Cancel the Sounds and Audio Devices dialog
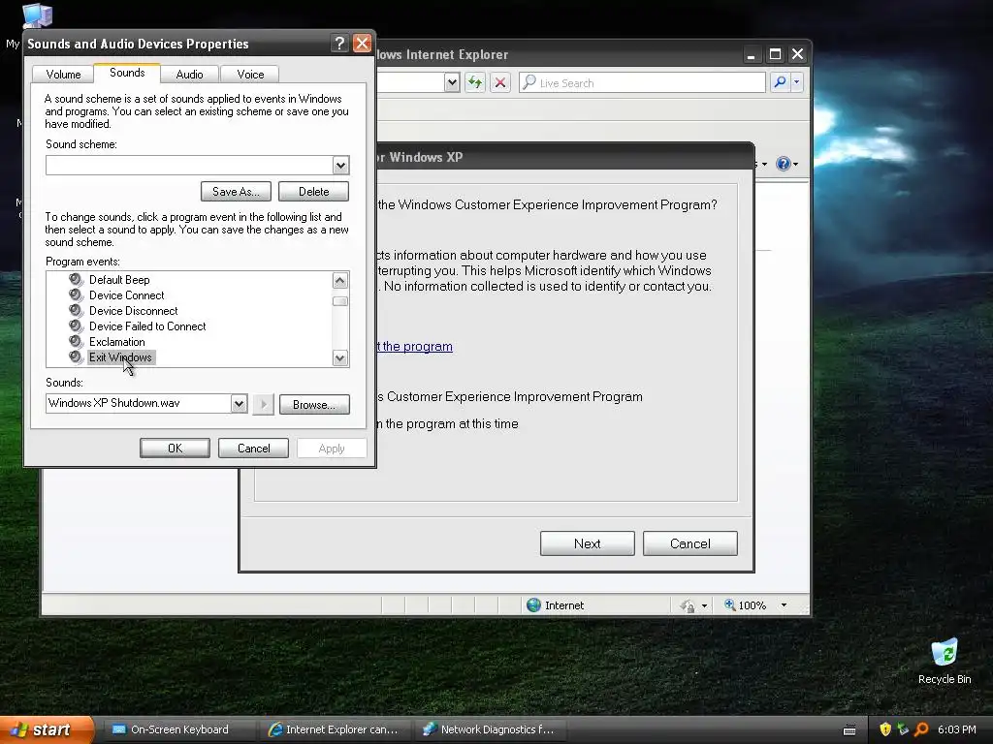This screenshot has width=993, height=744. click(253, 449)
